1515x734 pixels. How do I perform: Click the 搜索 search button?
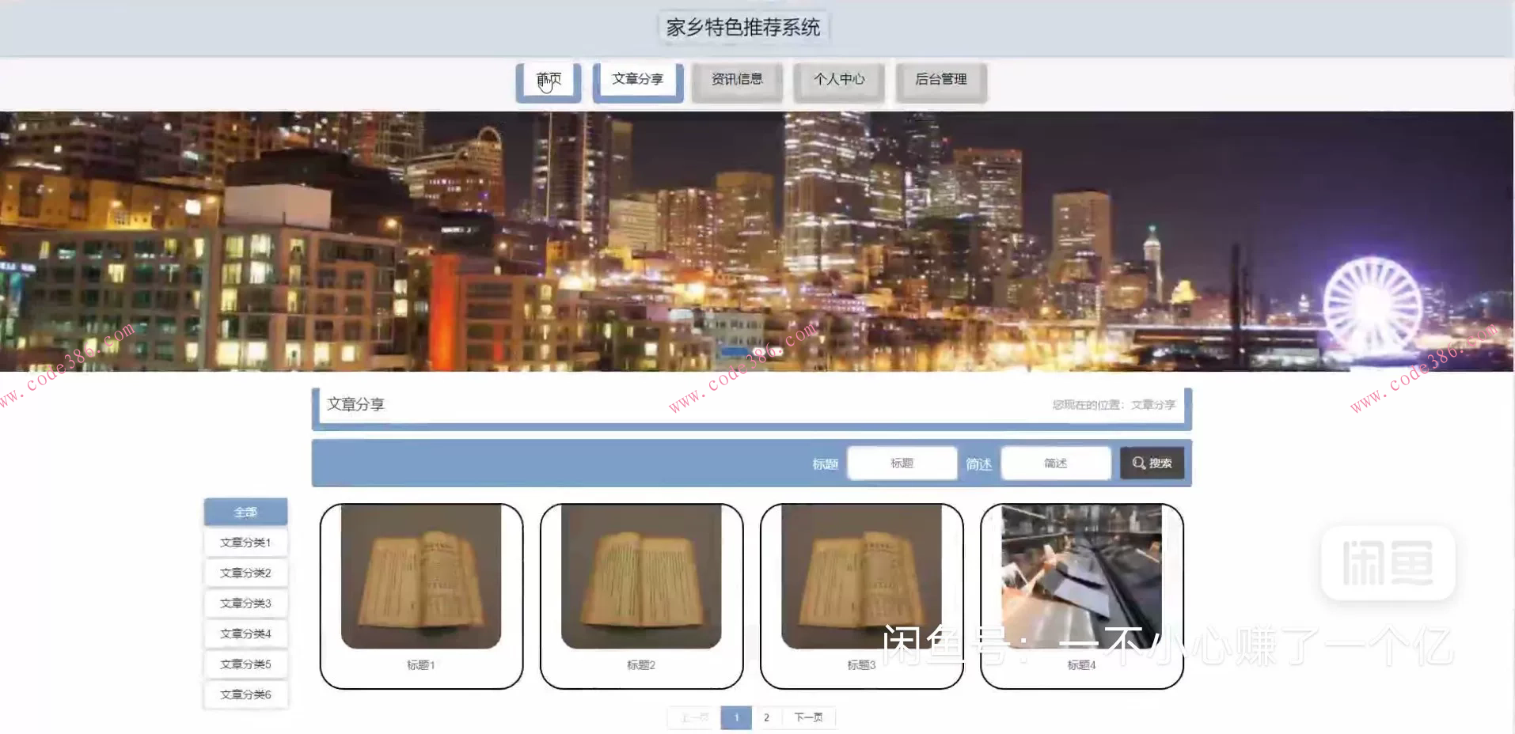1152,463
